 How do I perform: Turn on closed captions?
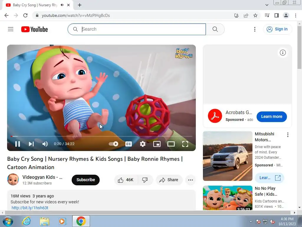129,144
